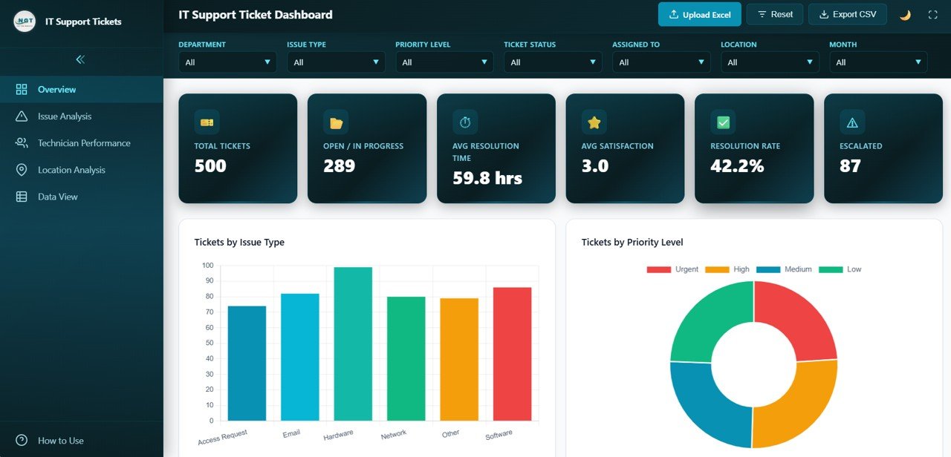Switch to the Issue Analysis page
Image resolution: width=951 pixels, height=457 pixels.
64,116
